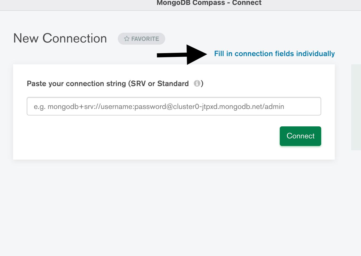The image size is (361, 256).
Task: Focus the connection string input field
Action: click(x=174, y=106)
